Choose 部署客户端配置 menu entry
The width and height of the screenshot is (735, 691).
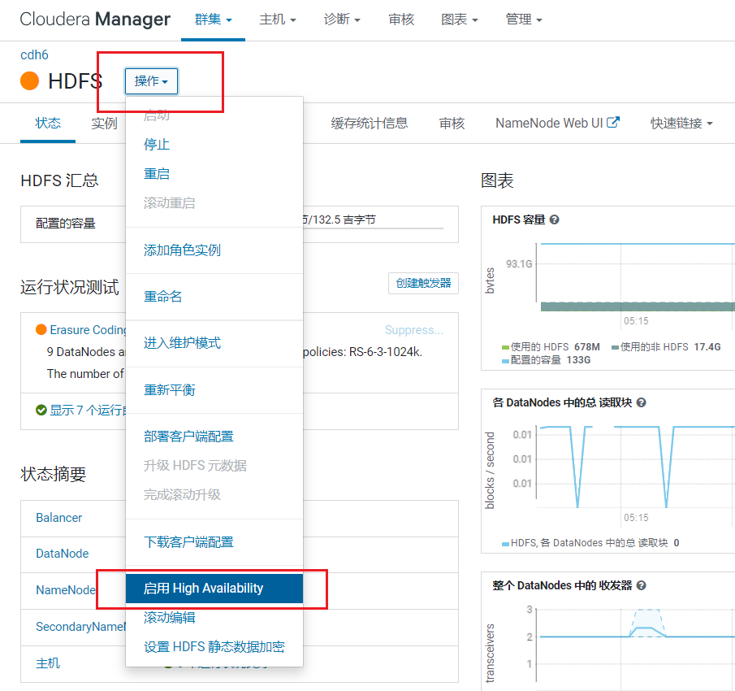click(x=214, y=437)
